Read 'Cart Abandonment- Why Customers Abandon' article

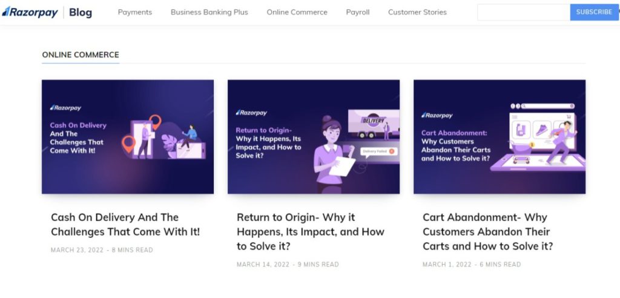point(487,231)
